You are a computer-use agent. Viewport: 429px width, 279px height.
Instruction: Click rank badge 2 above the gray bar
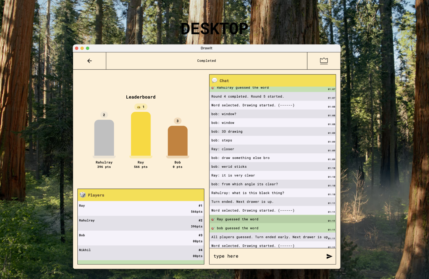click(104, 115)
